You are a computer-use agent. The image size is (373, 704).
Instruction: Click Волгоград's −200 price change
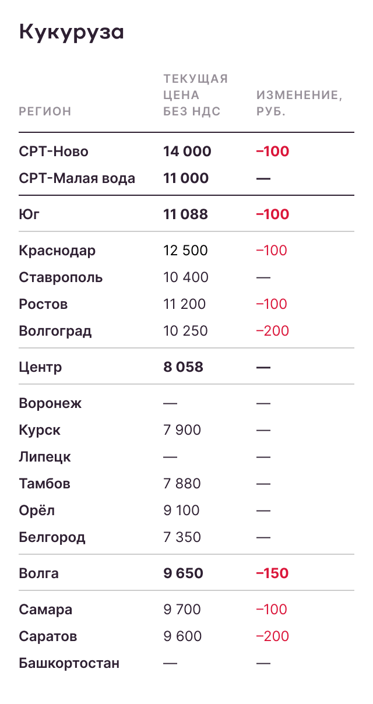pyautogui.click(x=272, y=331)
